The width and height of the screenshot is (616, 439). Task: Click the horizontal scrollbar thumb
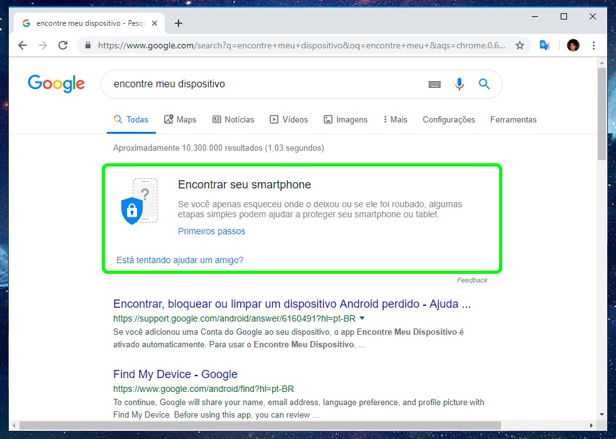(260, 425)
